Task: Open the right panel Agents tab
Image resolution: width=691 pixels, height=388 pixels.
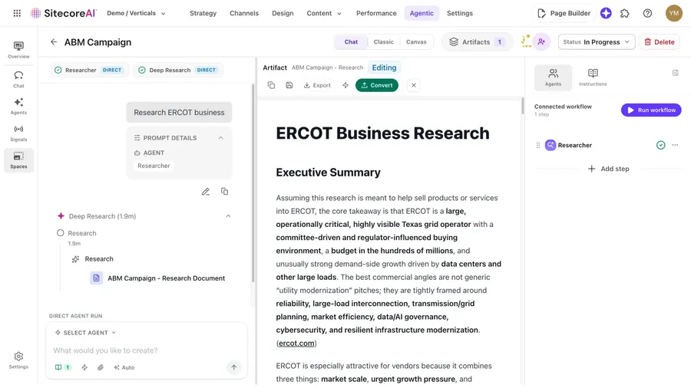Action: point(553,77)
